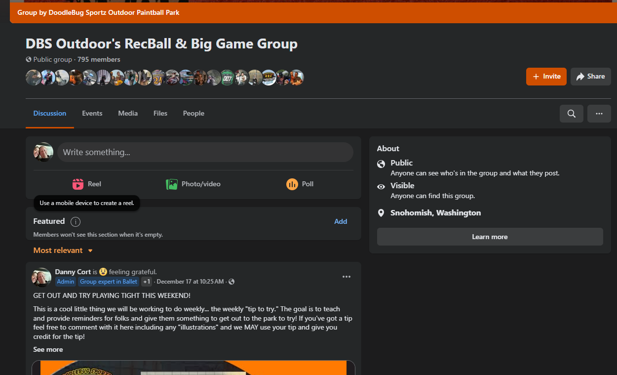Expand the Most relevant sort dropdown

pos(63,250)
